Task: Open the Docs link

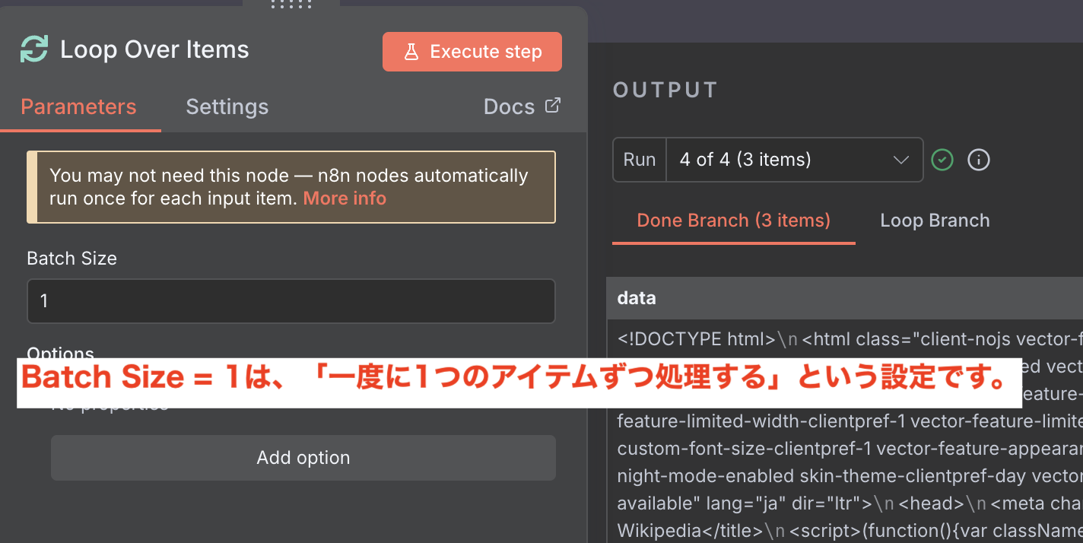Action: (510, 106)
